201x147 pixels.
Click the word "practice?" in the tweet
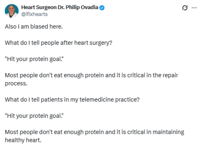click(129, 99)
